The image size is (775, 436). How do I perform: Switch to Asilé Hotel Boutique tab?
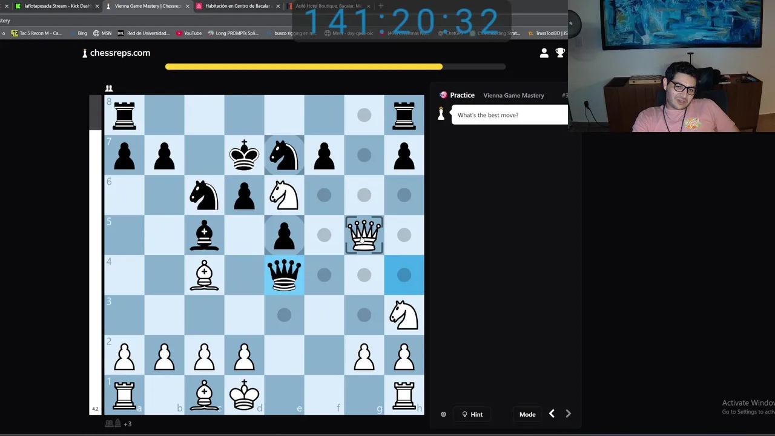point(328,6)
